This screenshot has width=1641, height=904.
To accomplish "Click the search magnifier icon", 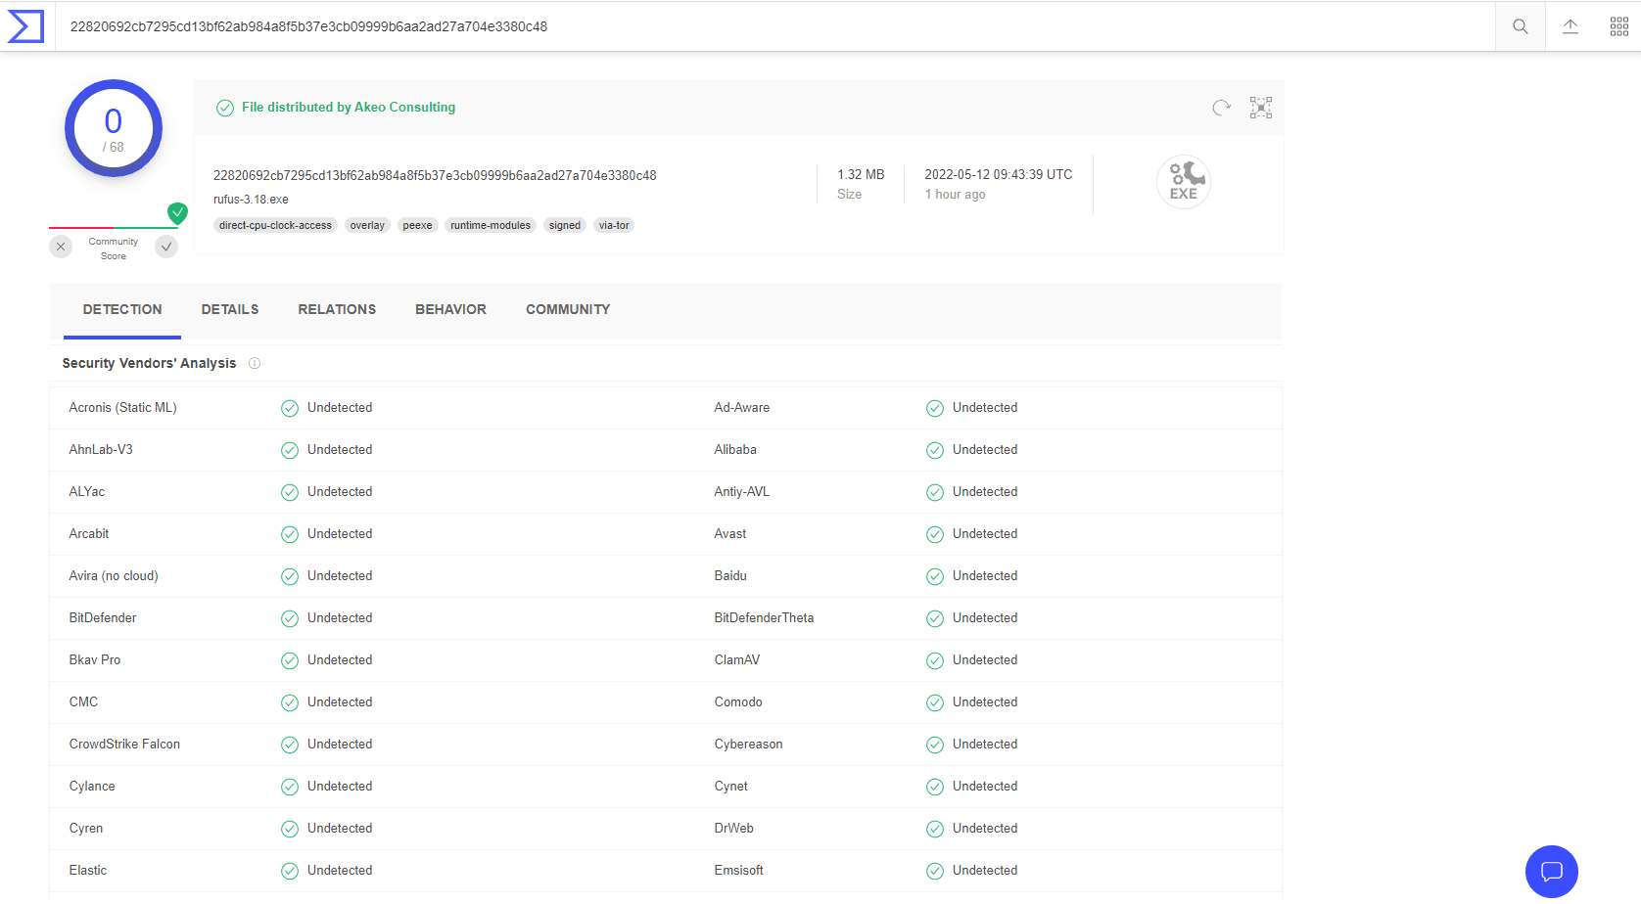I will [x=1520, y=26].
